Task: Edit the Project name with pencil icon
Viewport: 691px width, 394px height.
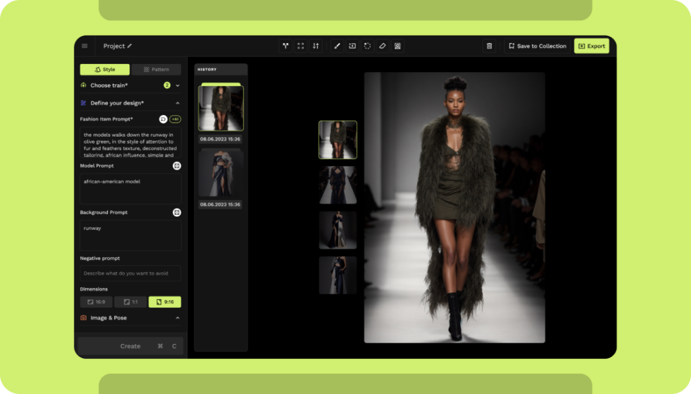Action: (x=130, y=46)
